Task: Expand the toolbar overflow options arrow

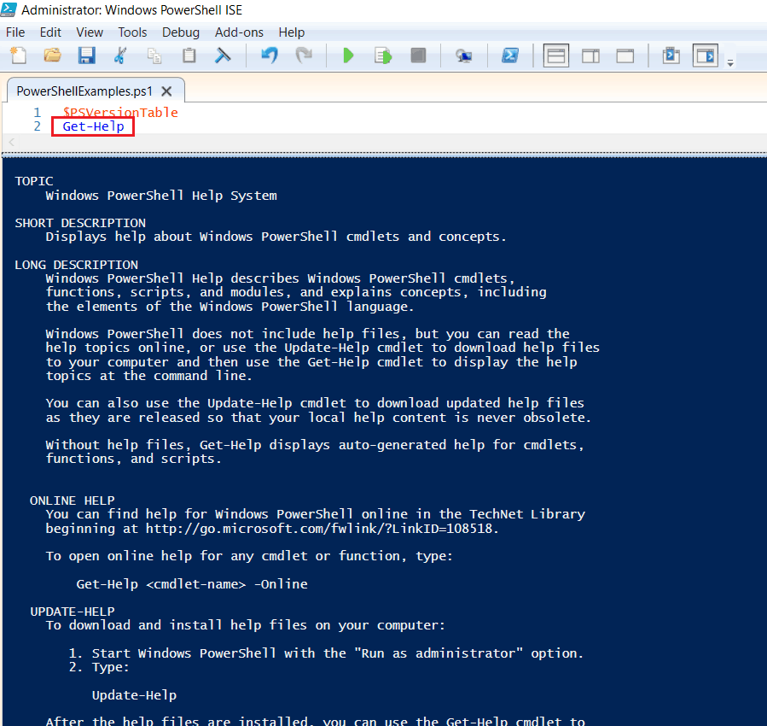Action: (730, 63)
